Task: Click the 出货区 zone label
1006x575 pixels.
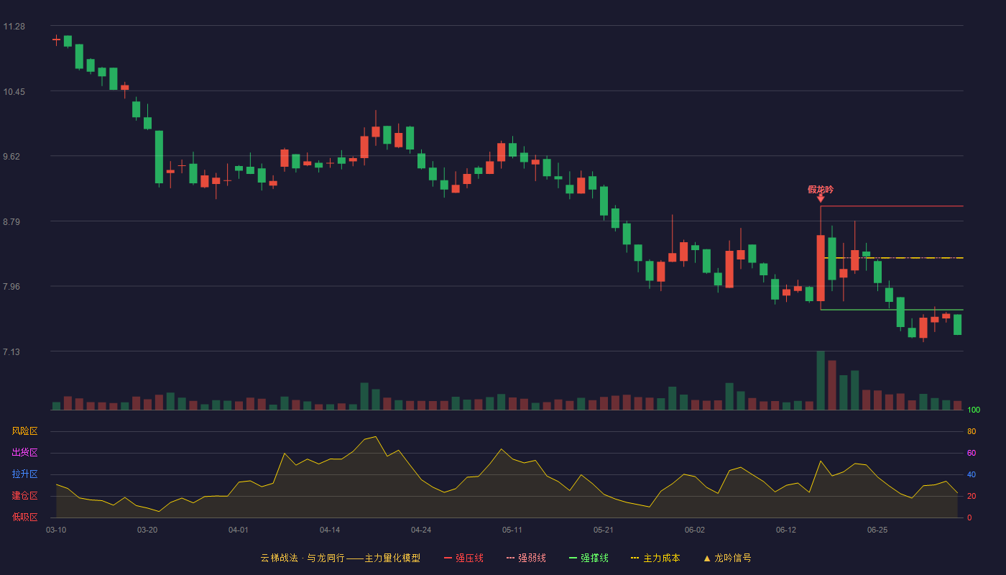Action: tap(24, 453)
